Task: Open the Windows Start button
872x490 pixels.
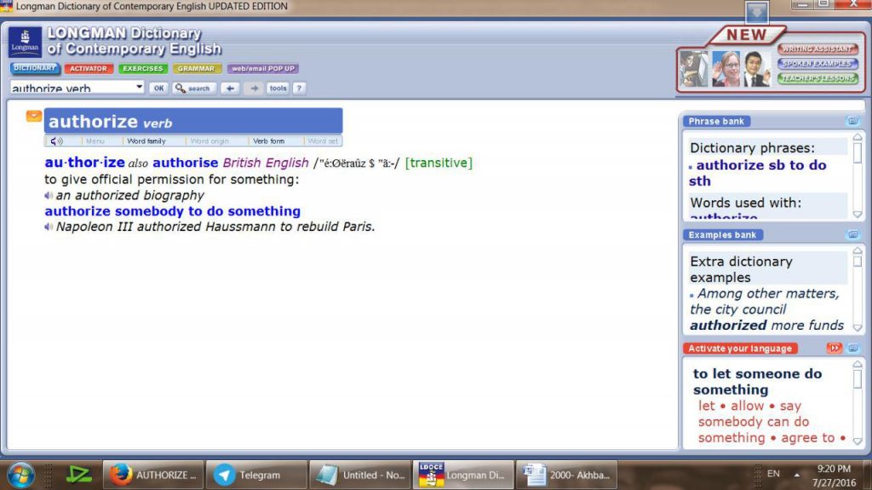Action: pyautogui.click(x=20, y=475)
